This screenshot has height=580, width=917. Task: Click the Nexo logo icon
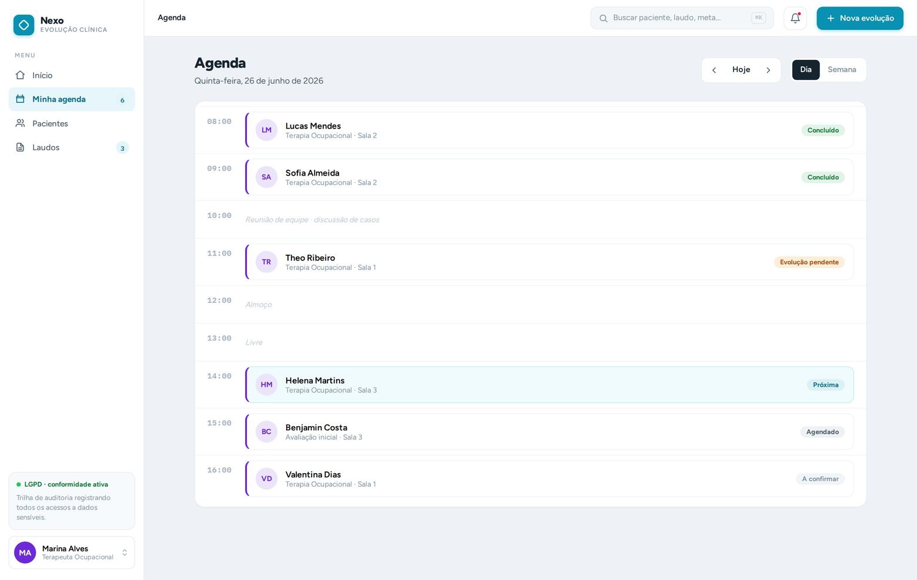click(24, 25)
